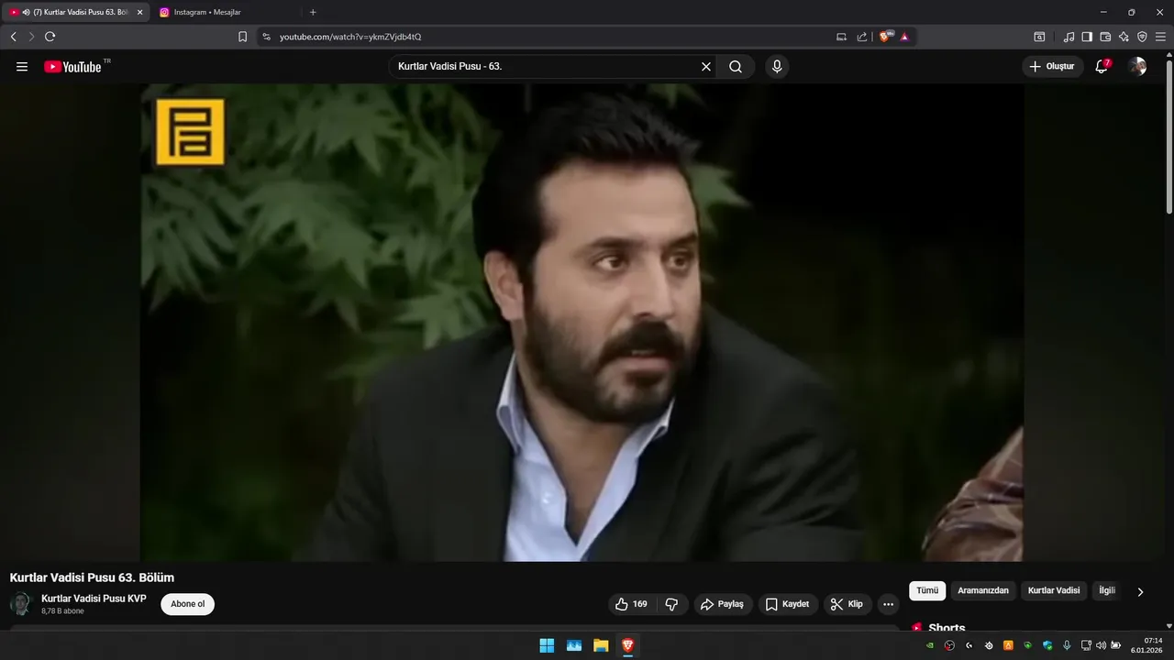Open the channel avatar next to title
The image size is (1174, 660).
point(20,604)
